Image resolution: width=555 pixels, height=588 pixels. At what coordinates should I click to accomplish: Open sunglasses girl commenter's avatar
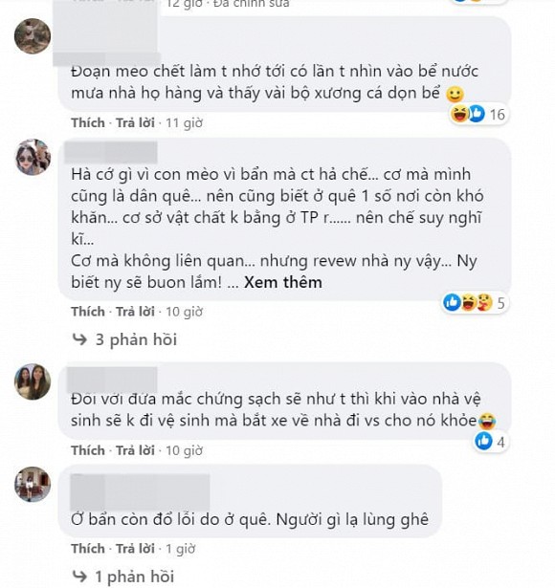pos(33,157)
